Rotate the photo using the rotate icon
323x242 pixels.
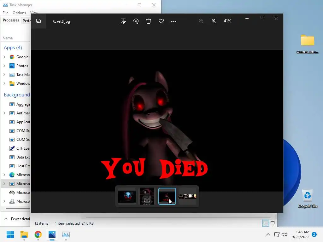coord(136,21)
